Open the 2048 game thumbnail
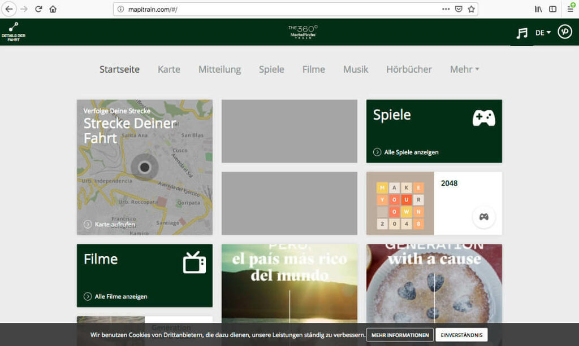 [x=400, y=204]
